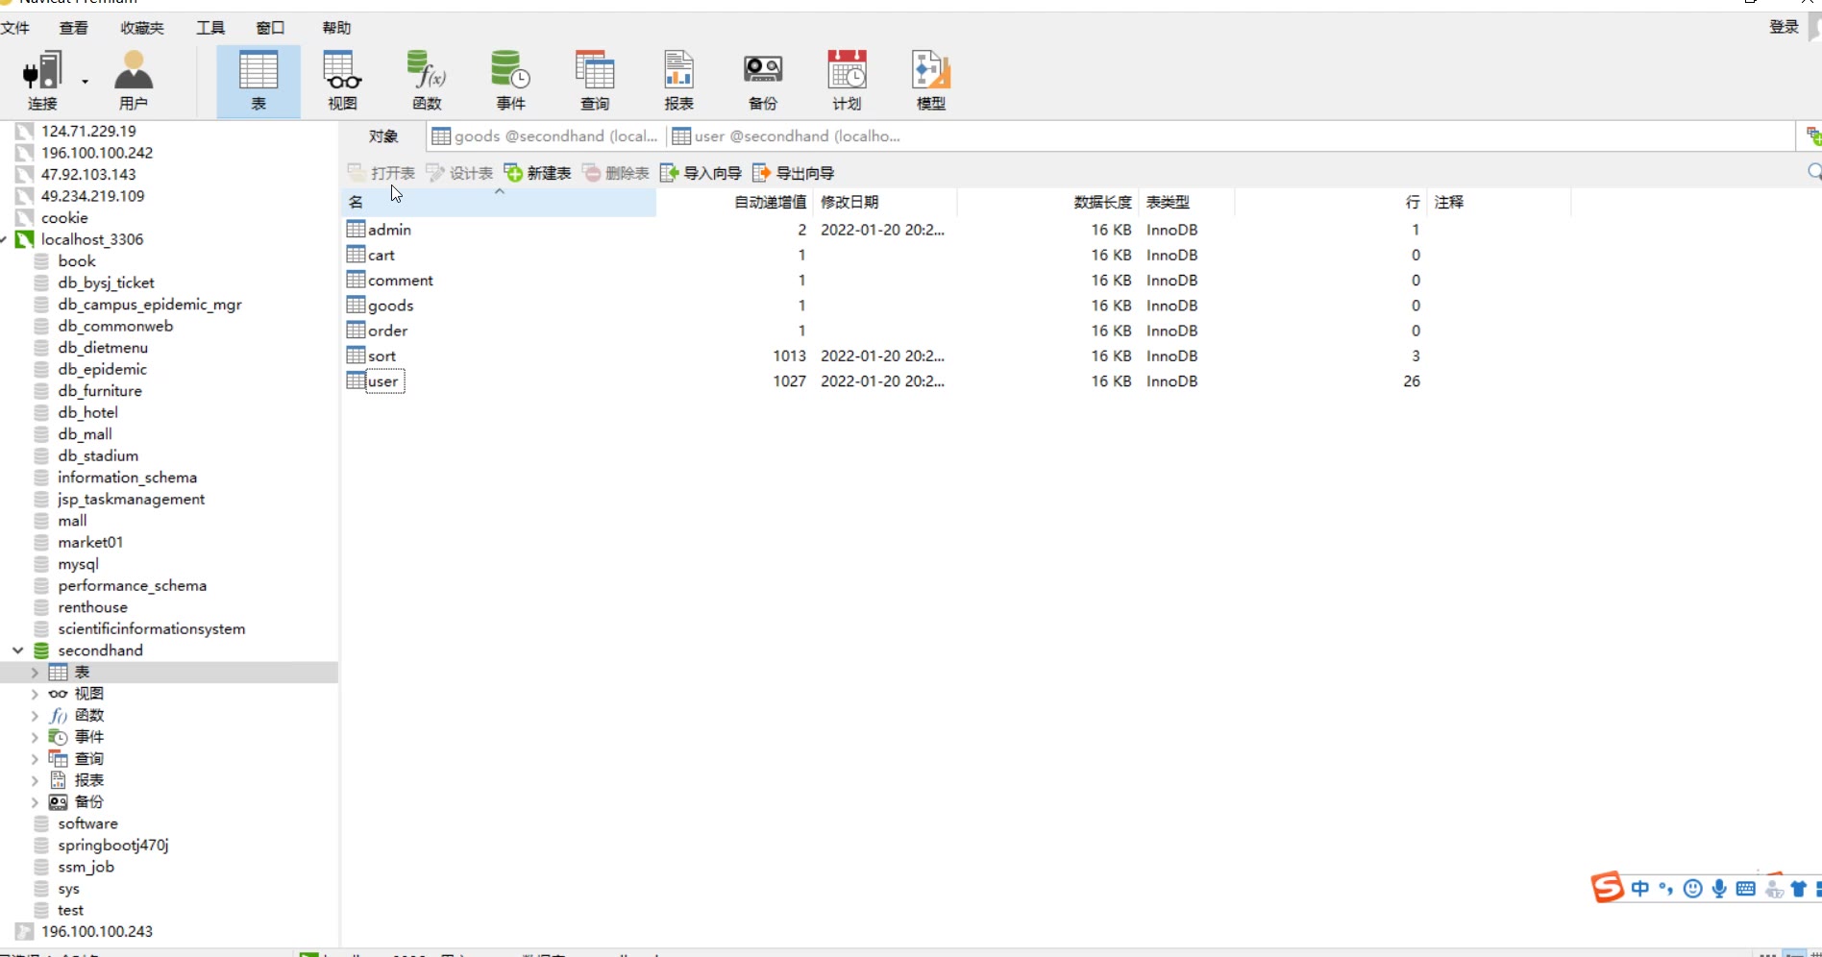Viewport: 1822px width, 957px height.
Task: Open the 查看 (View) menu
Action: [74, 28]
